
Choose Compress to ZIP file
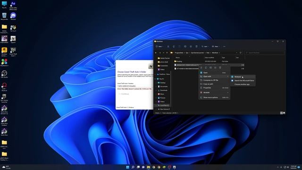pyautogui.click(x=214, y=80)
